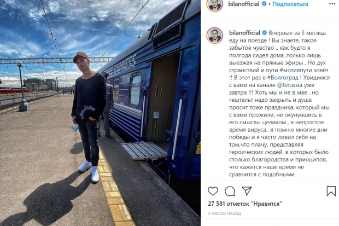The image size is (339, 226).
Task: Open bilanofficial username in the caption
Action: click(244, 33)
